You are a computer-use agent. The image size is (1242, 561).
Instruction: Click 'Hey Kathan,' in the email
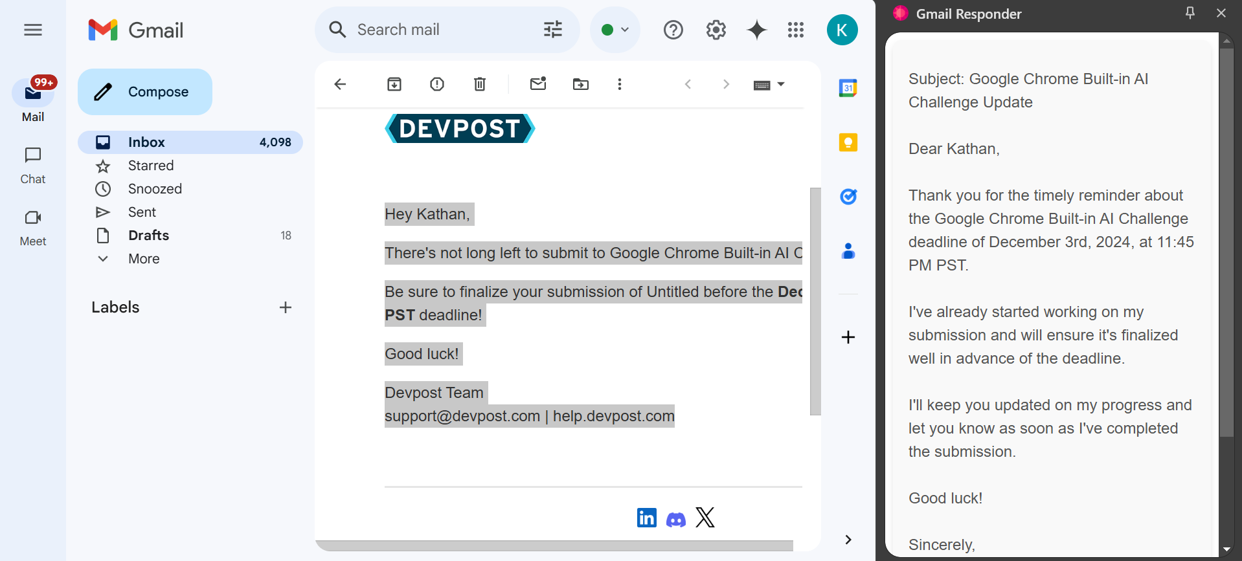tap(427, 214)
